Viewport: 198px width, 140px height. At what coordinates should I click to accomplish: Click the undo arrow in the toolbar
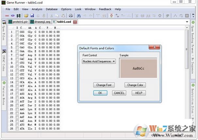tap(85, 16)
